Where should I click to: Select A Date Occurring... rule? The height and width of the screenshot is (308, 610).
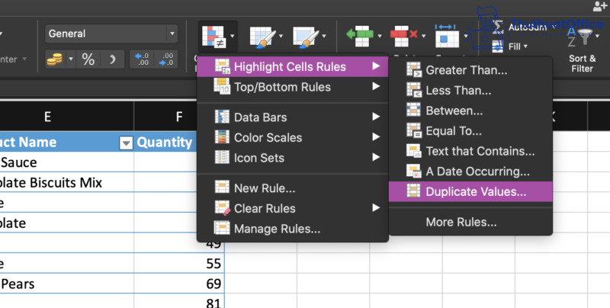tap(470, 171)
